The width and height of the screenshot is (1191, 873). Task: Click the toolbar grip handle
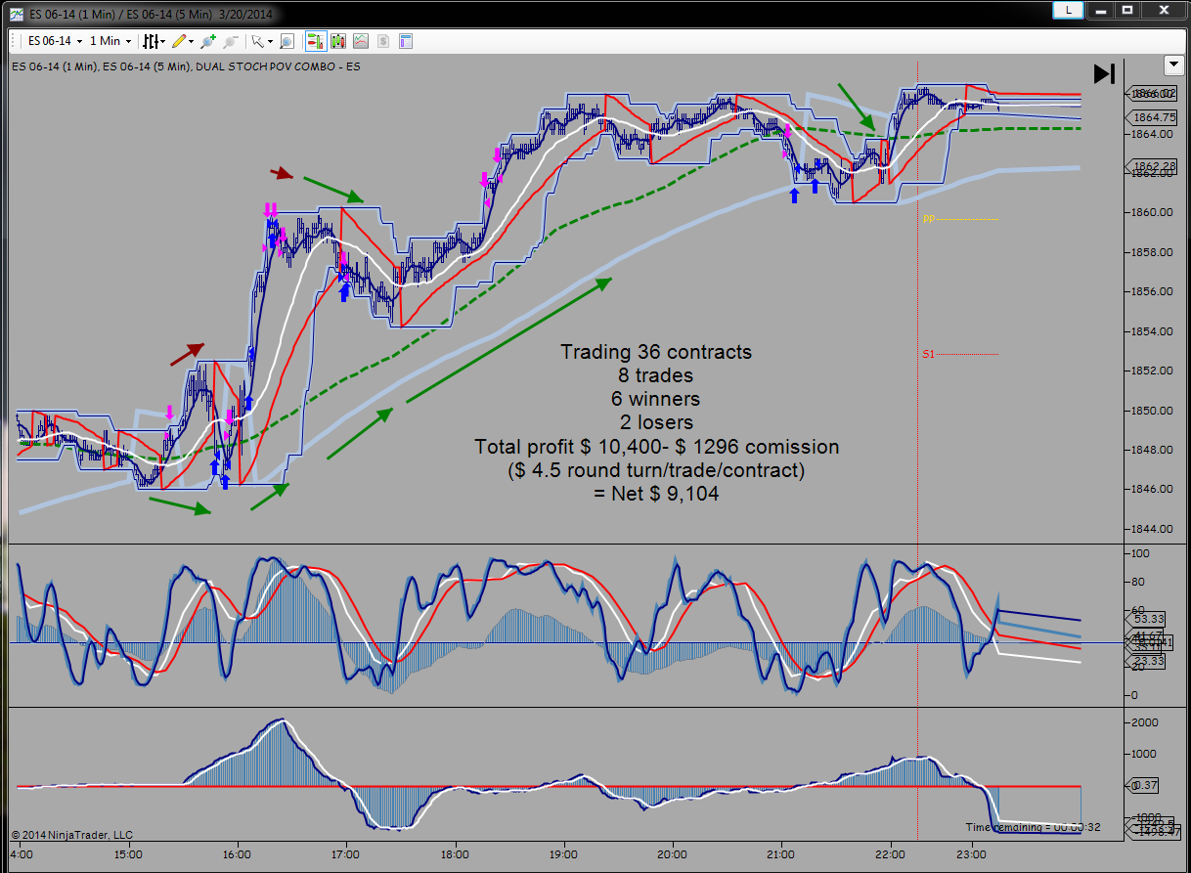tap(14, 41)
